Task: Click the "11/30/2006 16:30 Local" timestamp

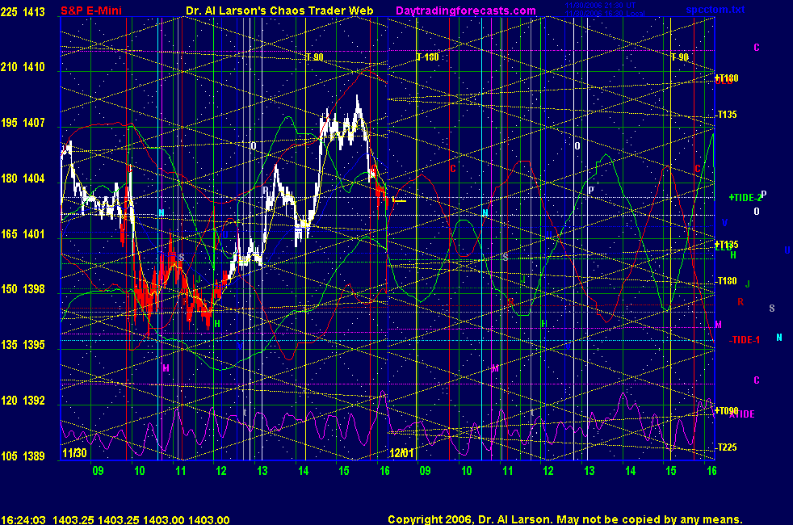Action: [x=605, y=13]
